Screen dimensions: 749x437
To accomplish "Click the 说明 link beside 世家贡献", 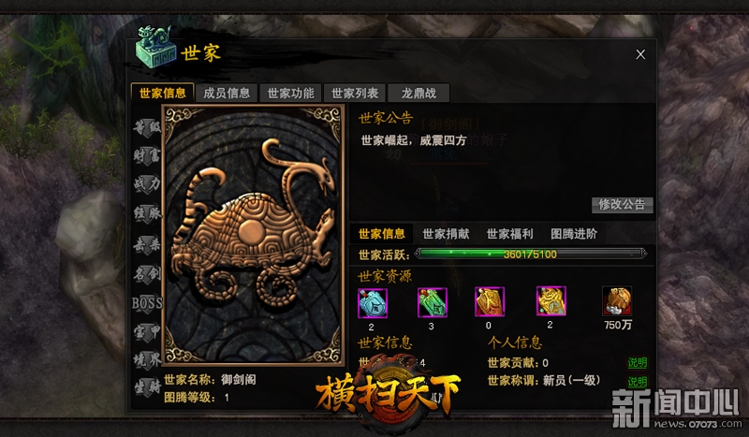I will coord(638,362).
